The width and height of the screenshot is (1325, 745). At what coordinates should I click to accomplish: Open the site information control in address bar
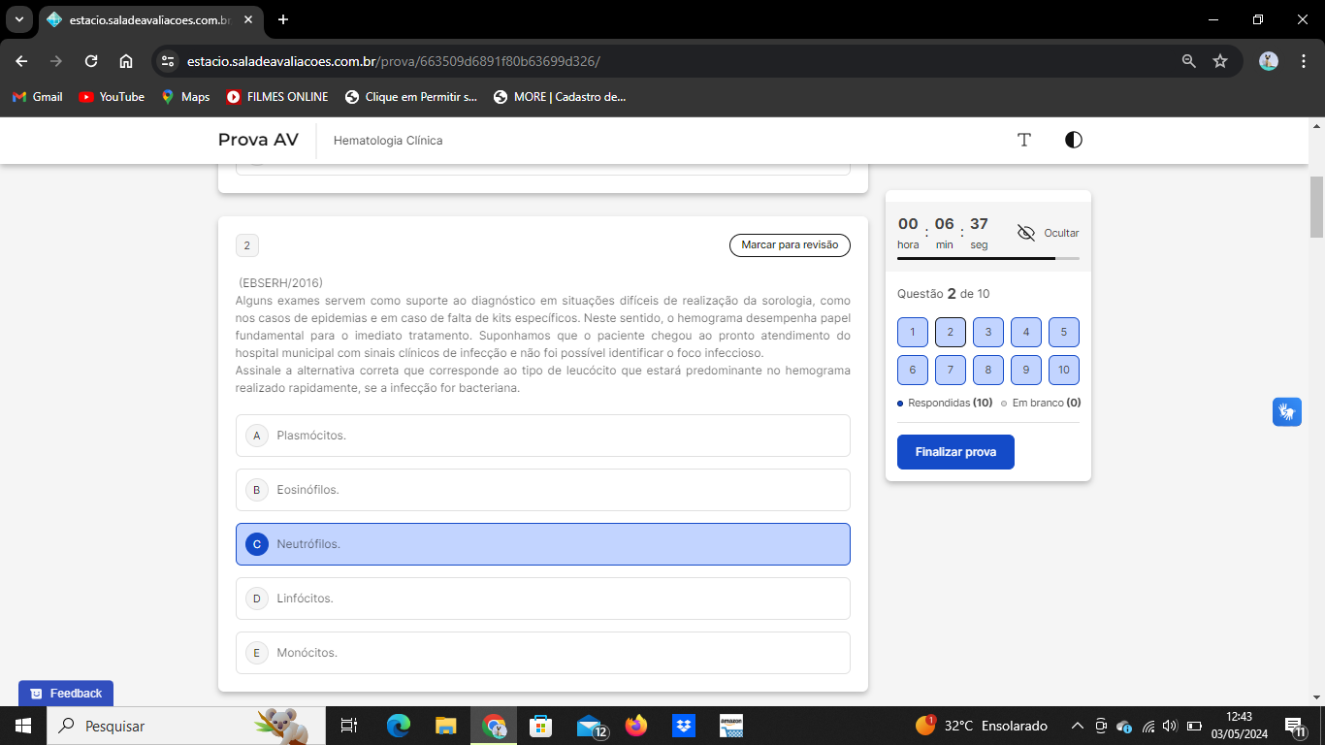[168, 61]
